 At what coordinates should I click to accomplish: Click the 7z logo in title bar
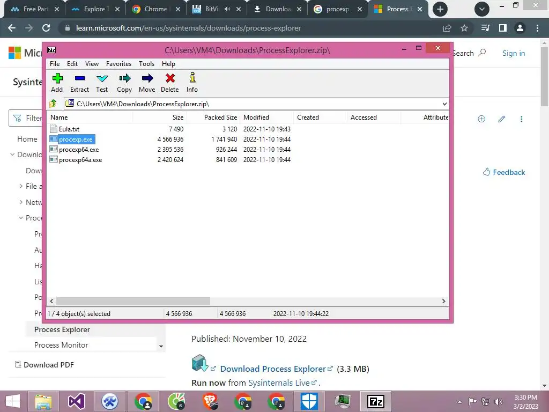pyautogui.click(x=51, y=50)
